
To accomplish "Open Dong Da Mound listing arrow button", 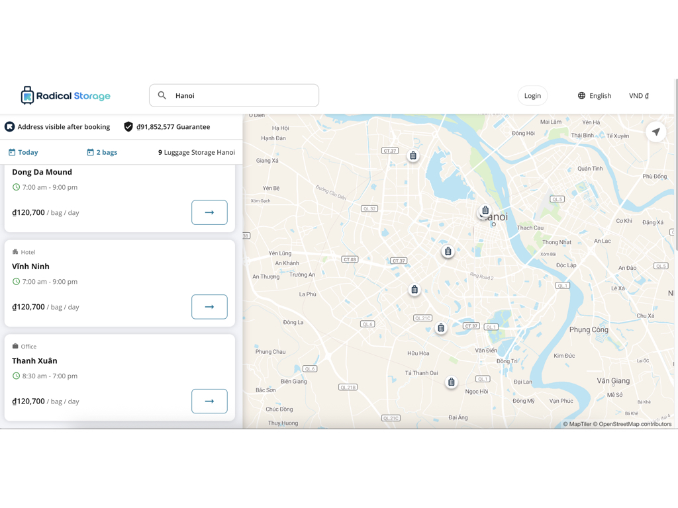I will tap(209, 212).
